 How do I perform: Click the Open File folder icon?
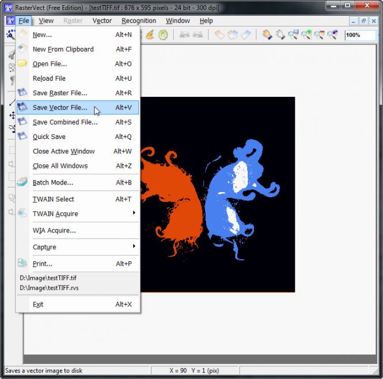22,63
